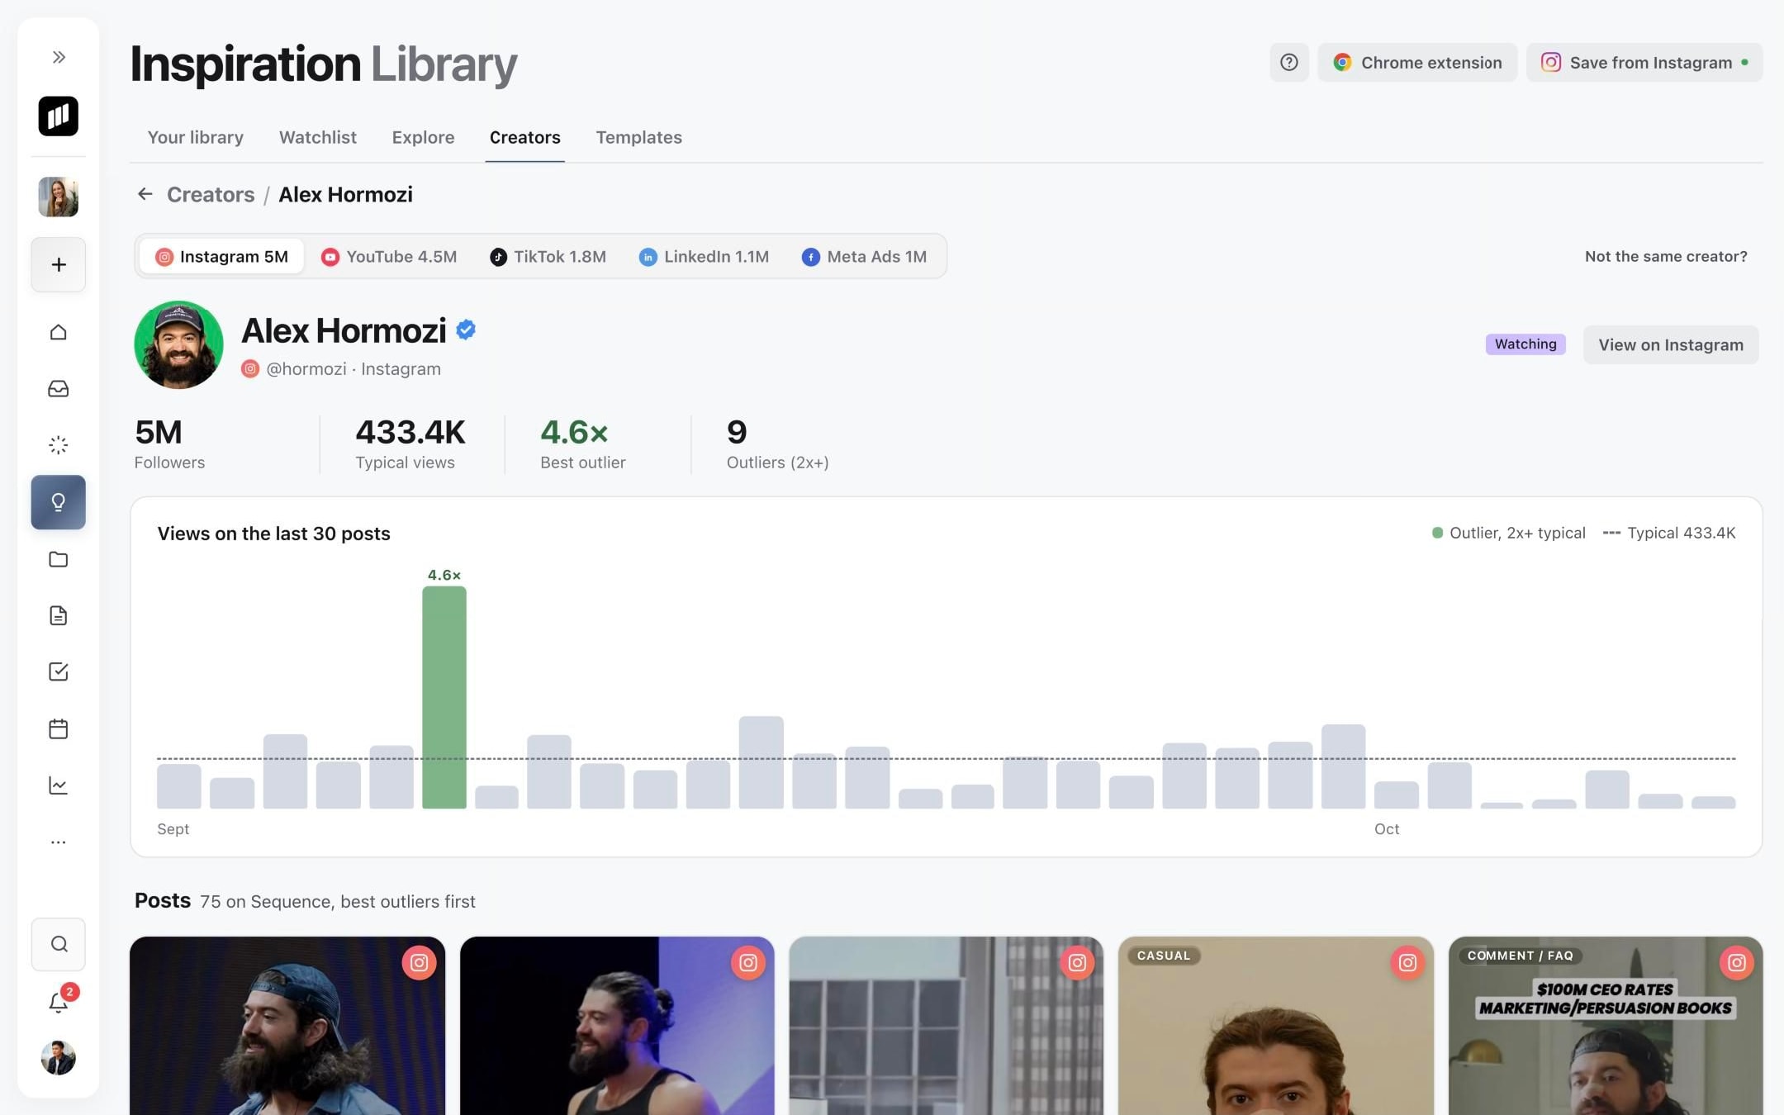Switch to Watchlist tab
The width and height of the screenshot is (1784, 1115).
point(318,137)
